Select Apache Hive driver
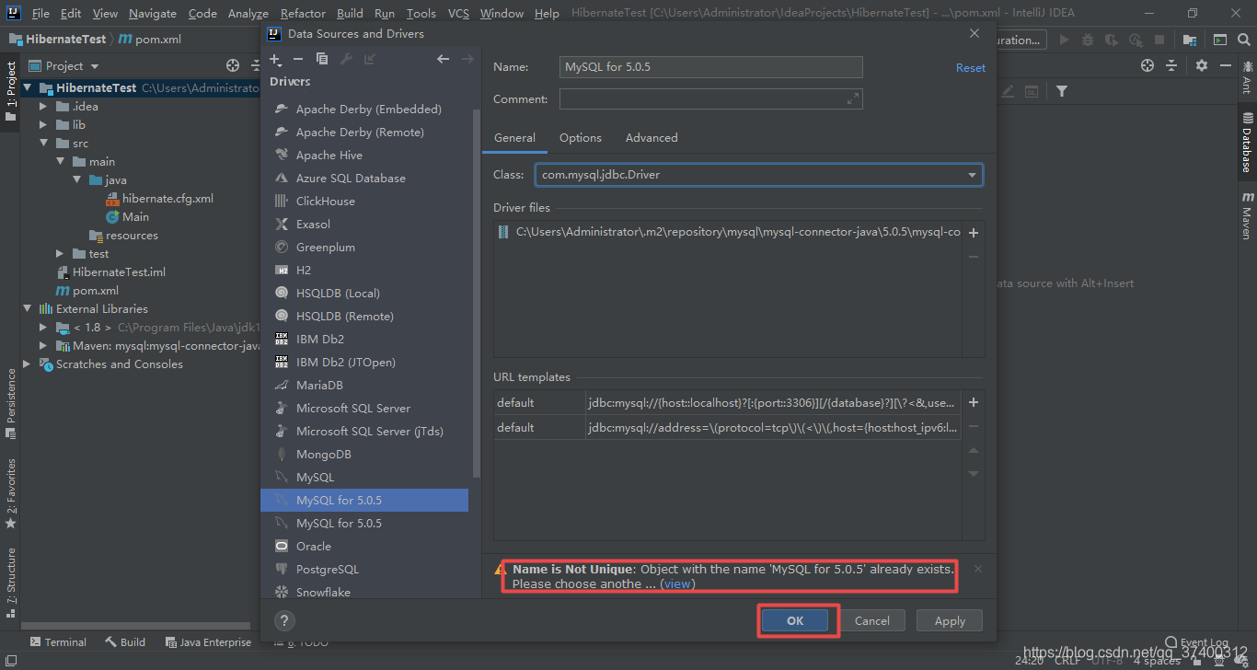The image size is (1257, 670). point(365,155)
